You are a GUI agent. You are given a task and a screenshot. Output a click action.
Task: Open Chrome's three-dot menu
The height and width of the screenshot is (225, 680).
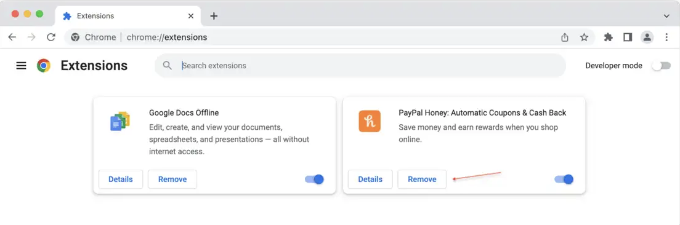point(666,37)
